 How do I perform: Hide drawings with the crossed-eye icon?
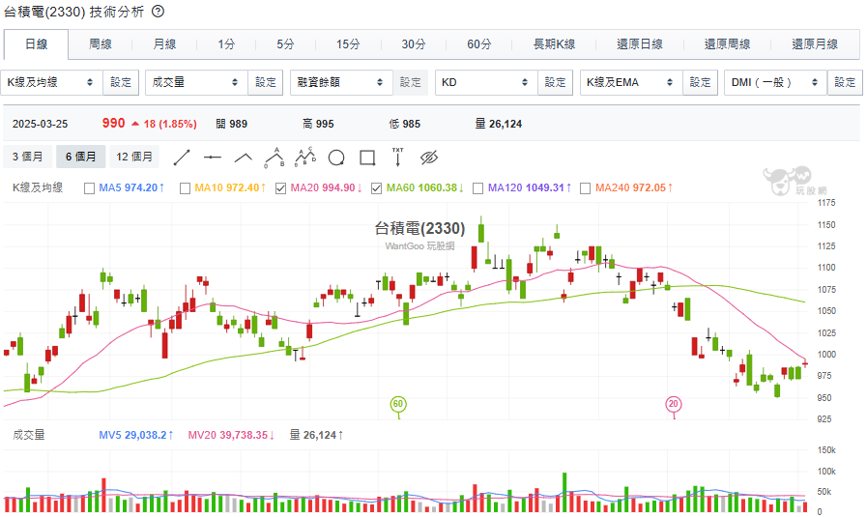[x=430, y=157]
